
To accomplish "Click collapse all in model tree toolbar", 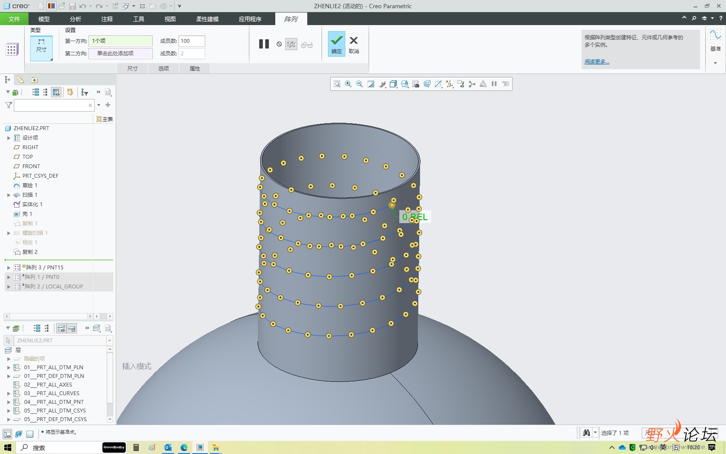I will pyautogui.click(x=46, y=92).
